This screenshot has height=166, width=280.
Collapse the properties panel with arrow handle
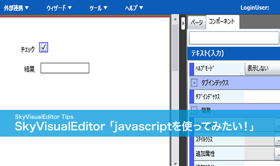183,23
